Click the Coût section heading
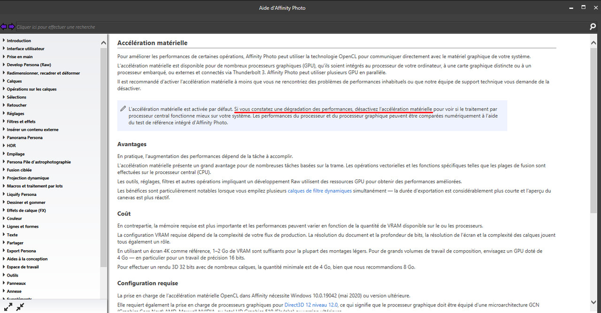The height and width of the screenshot is (313, 601). (x=124, y=214)
